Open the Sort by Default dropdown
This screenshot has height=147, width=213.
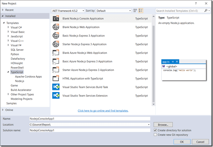(114, 11)
